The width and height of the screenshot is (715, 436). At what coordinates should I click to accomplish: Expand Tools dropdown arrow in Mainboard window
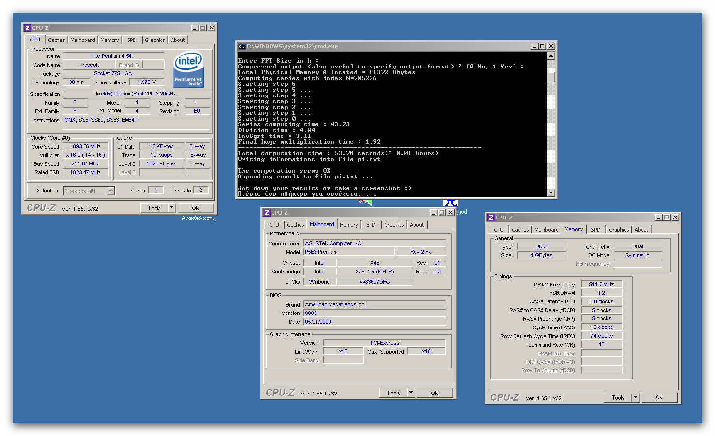[411, 393]
